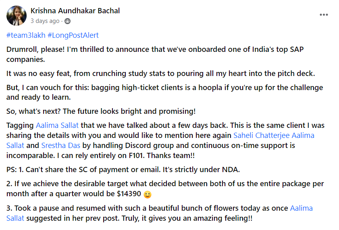Image resolution: width=339 pixels, height=230 pixels.
Task: Open Krishna Aundhakar Bachal's profile name
Action: click(75, 10)
